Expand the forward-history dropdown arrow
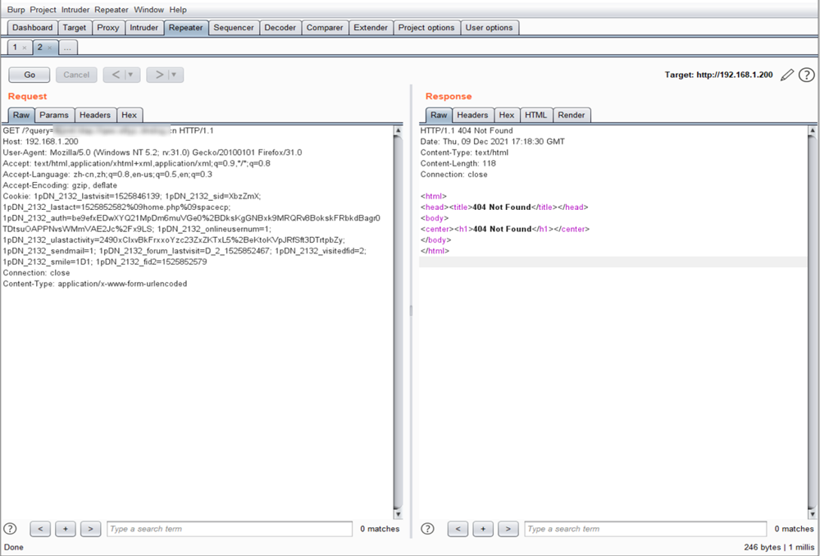 point(174,75)
